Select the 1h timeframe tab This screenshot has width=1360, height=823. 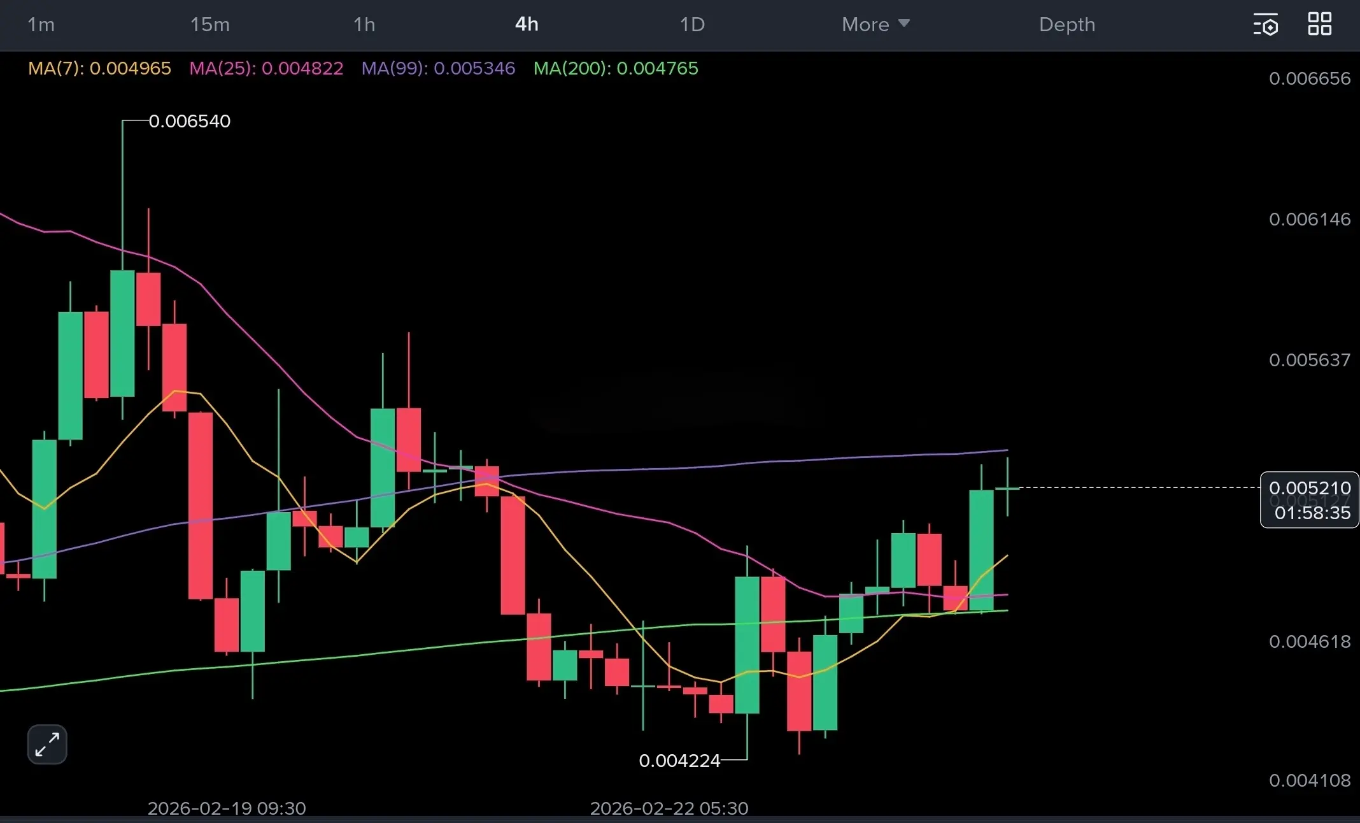click(364, 24)
